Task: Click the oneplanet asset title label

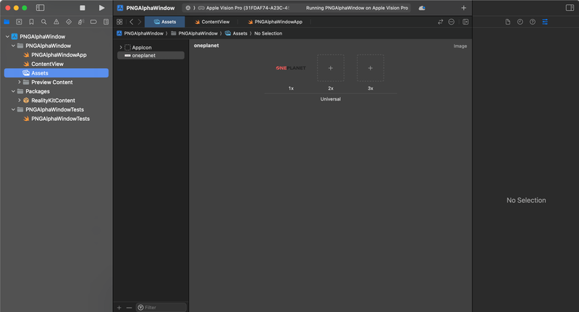Action: [206, 46]
